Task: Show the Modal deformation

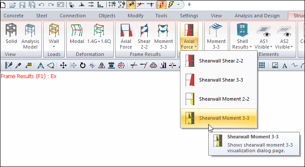Action: coord(77,33)
